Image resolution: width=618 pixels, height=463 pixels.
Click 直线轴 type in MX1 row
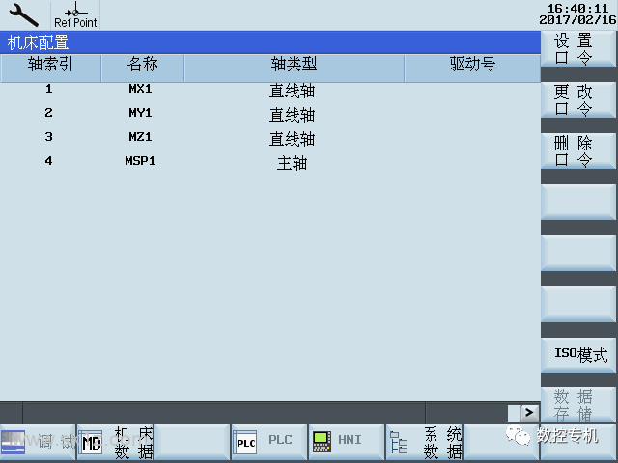coord(292,91)
